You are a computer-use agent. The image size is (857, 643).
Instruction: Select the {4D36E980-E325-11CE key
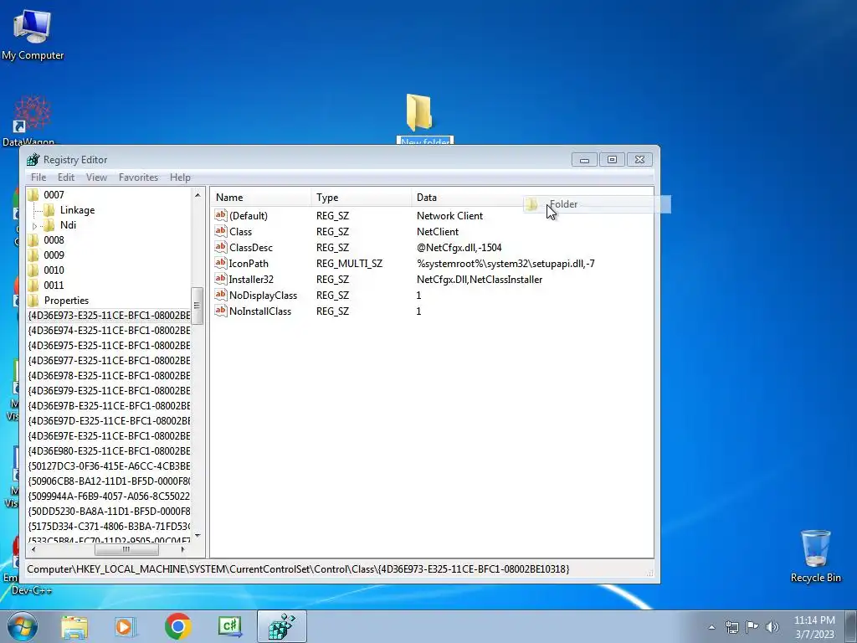109,450
